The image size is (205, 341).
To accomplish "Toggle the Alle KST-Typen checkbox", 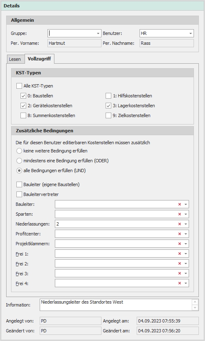I will tap(19, 86).
